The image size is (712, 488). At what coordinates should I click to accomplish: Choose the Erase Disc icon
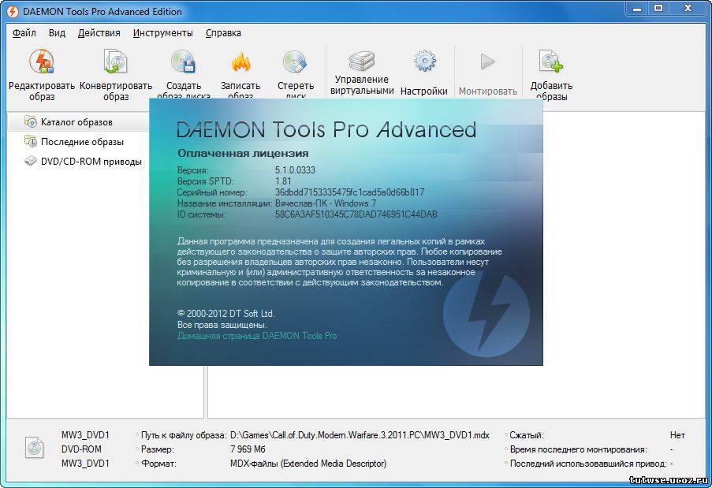tap(295, 61)
